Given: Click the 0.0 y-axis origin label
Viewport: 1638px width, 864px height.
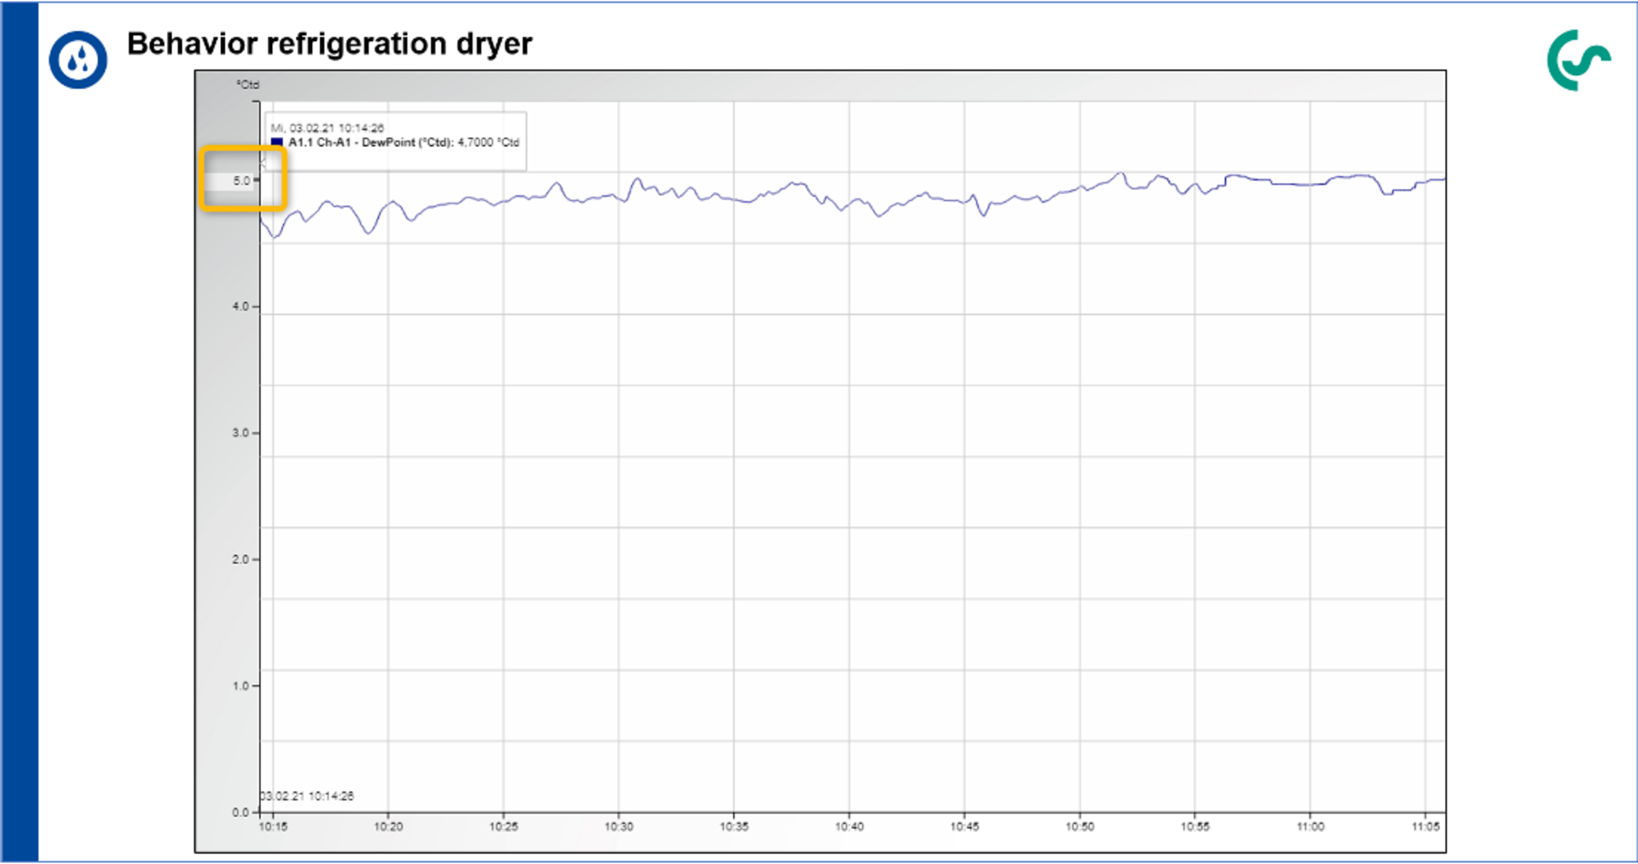Looking at the screenshot, I should [241, 812].
